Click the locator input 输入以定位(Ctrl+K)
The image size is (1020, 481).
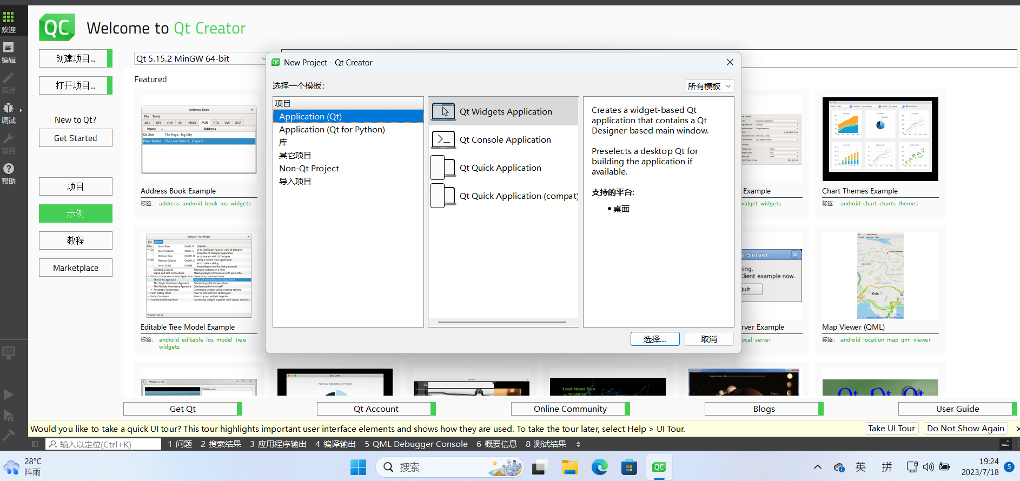(x=103, y=444)
